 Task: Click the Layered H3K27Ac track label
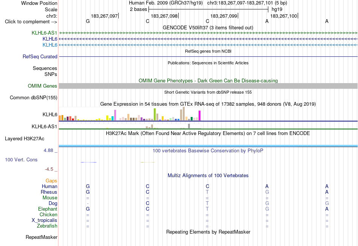tap(24, 139)
